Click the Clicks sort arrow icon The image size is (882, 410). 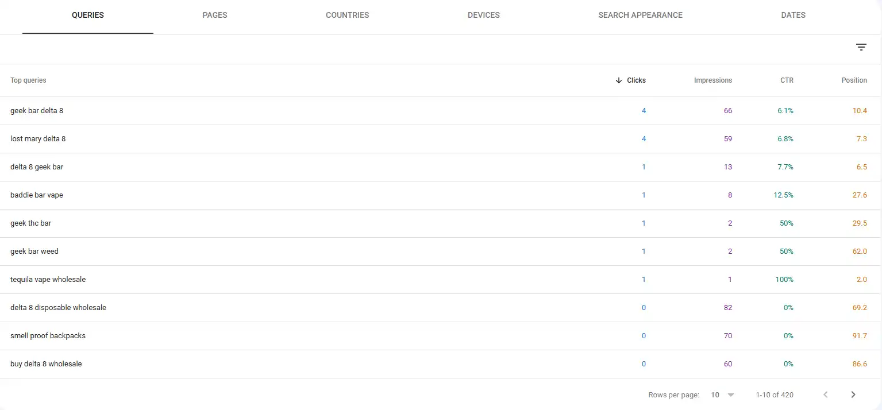[x=619, y=80]
